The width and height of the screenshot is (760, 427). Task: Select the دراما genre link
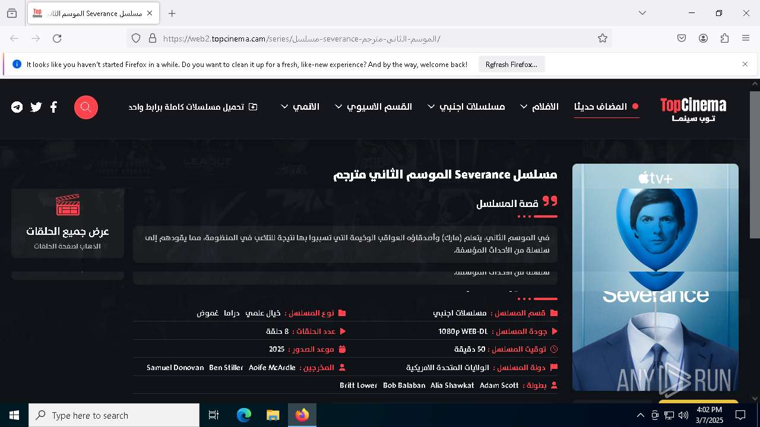(232, 313)
